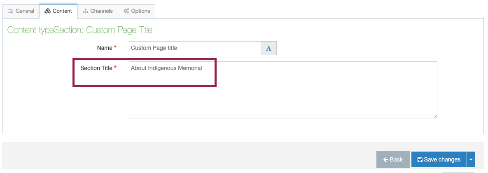Click the green Custom Page Title heading
The image size is (488, 173).
pyautogui.click(x=119, y=30)
